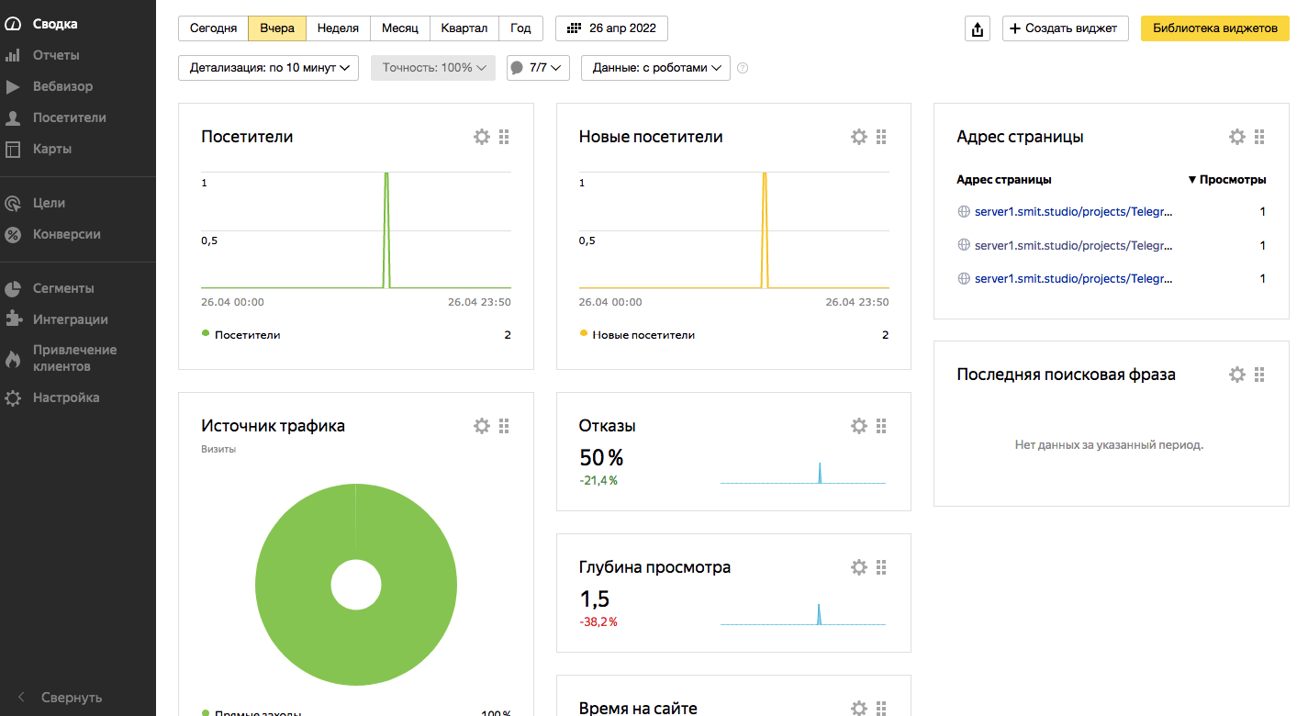Open the Данные: с роботами dropdown
Viewport: 1308px width, 716px height.
click(x=655, y=68)
